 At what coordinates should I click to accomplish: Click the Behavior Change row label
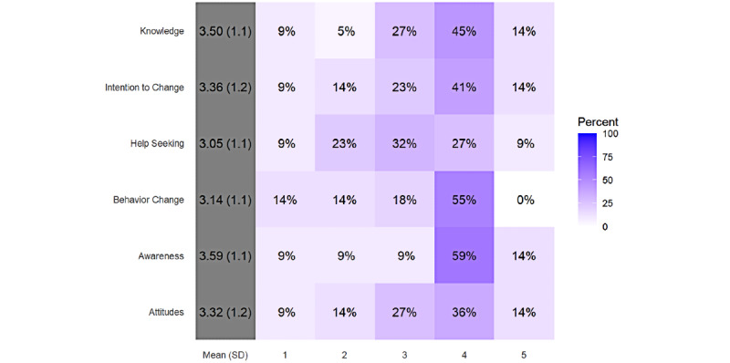(149, 200)
